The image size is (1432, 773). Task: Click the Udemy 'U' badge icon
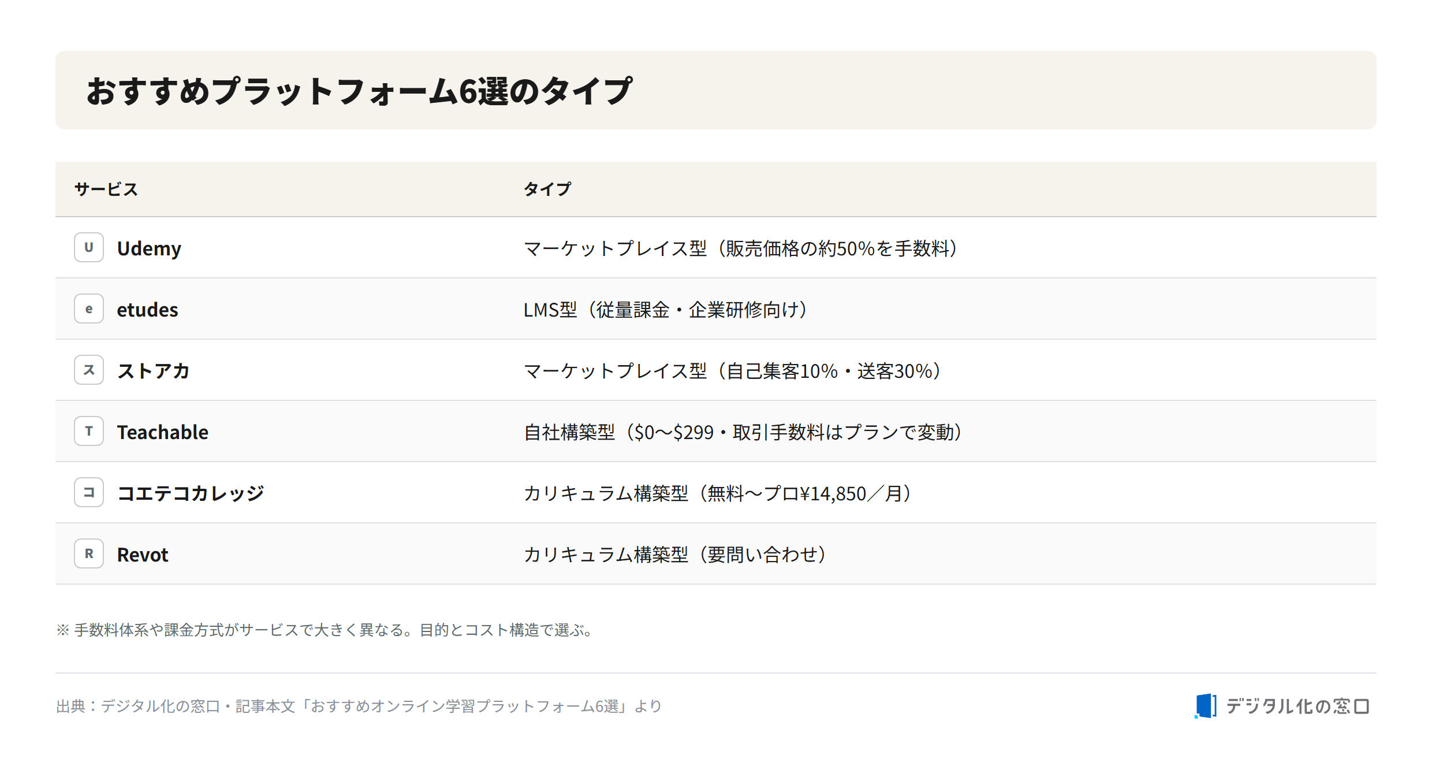[89, 247]
